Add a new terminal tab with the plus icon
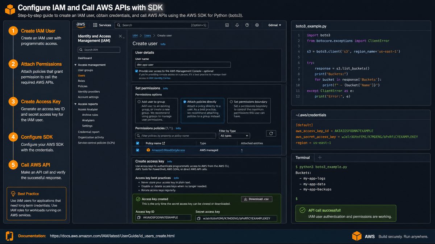435x244 pixels. click(x=320, y=158)
